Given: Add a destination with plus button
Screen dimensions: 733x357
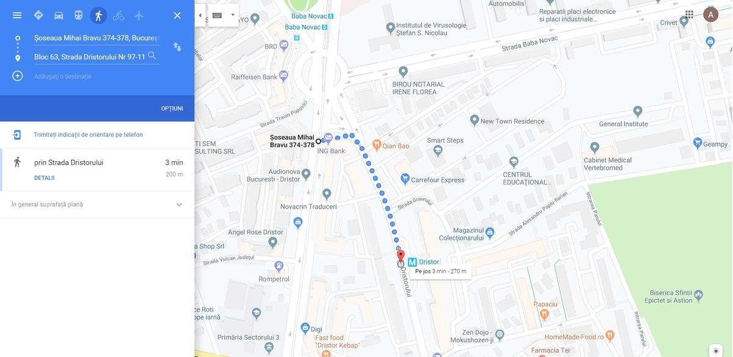Looking at the screenshot, I should pyautogui.click(x=18, y=76).
